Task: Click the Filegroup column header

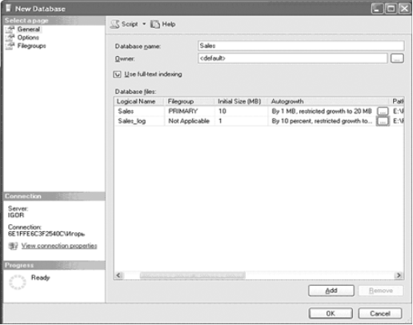Action: [x=189, y=102]
